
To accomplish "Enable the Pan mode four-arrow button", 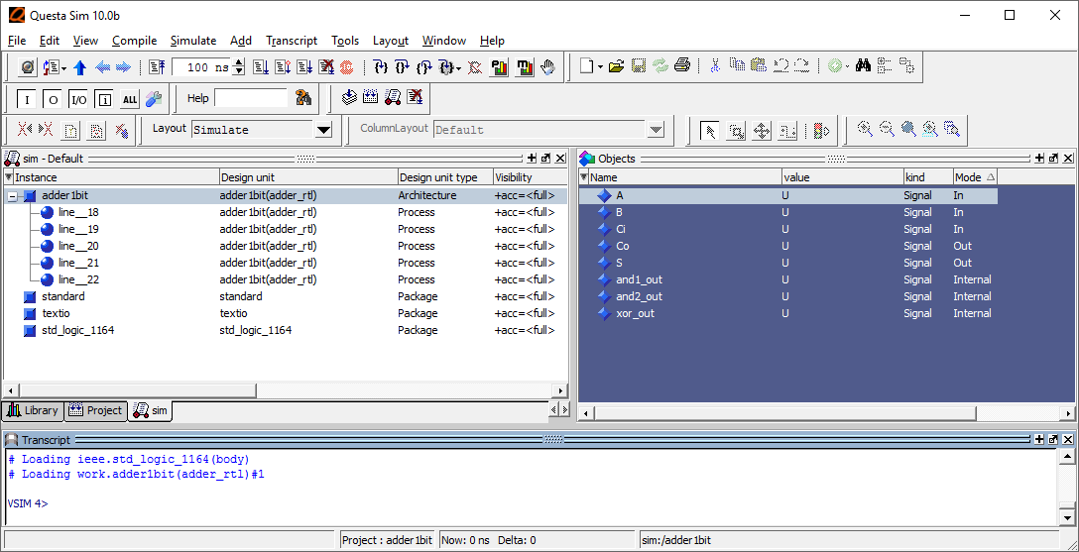I will 761,130.
